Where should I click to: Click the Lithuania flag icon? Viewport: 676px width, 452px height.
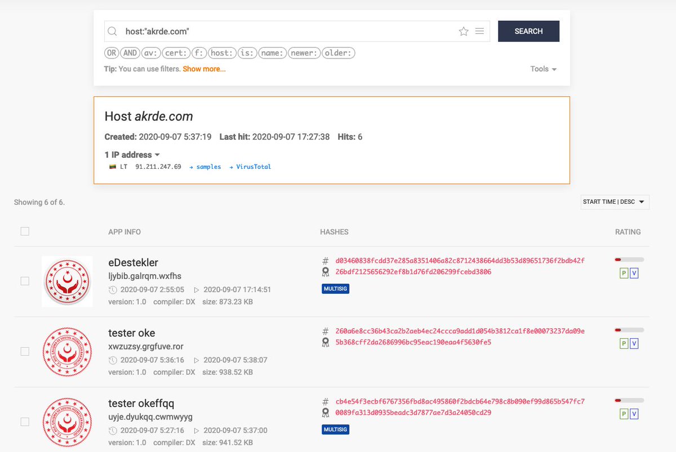(x=112, y=167)
